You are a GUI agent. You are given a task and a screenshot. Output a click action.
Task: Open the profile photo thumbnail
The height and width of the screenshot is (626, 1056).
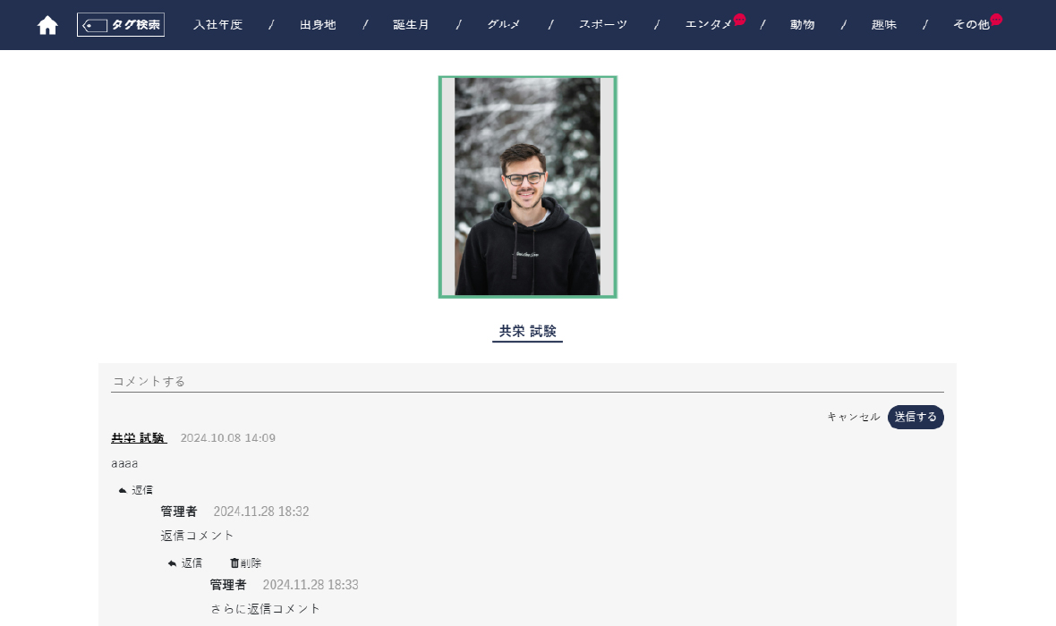(x=527, y=186)
